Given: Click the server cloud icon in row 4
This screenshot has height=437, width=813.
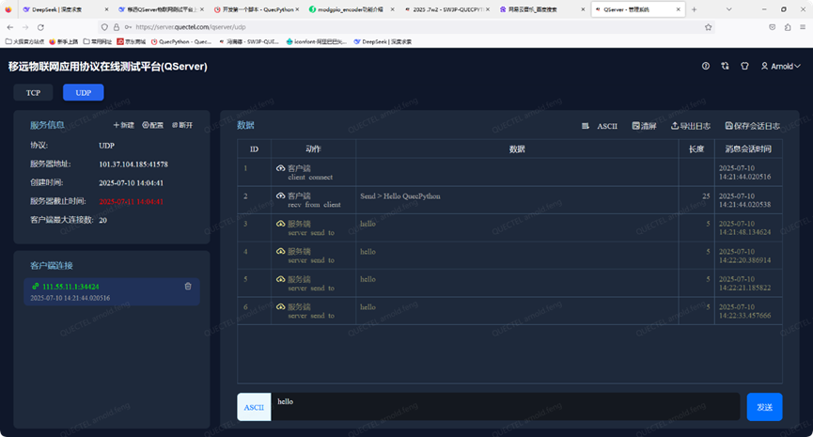Looking at the screenshot, I should [280, 251].
